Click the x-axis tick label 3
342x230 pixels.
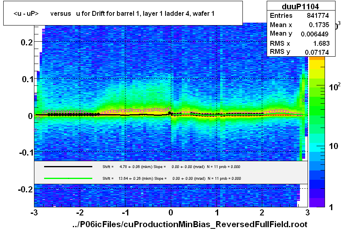point(307,212)
